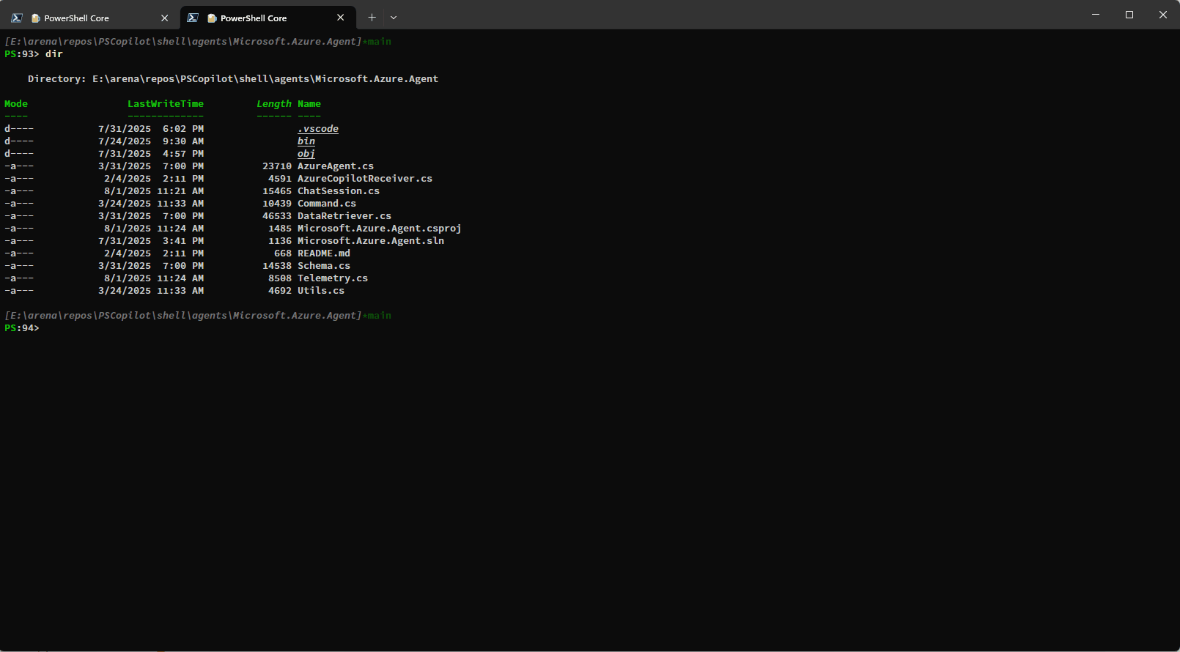The height and width of the screenshot is (652, 1180).
Task: Click file length value 23710
Action: 277,166
